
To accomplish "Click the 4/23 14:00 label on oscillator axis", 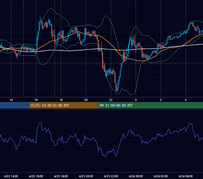I will (11, 176).
